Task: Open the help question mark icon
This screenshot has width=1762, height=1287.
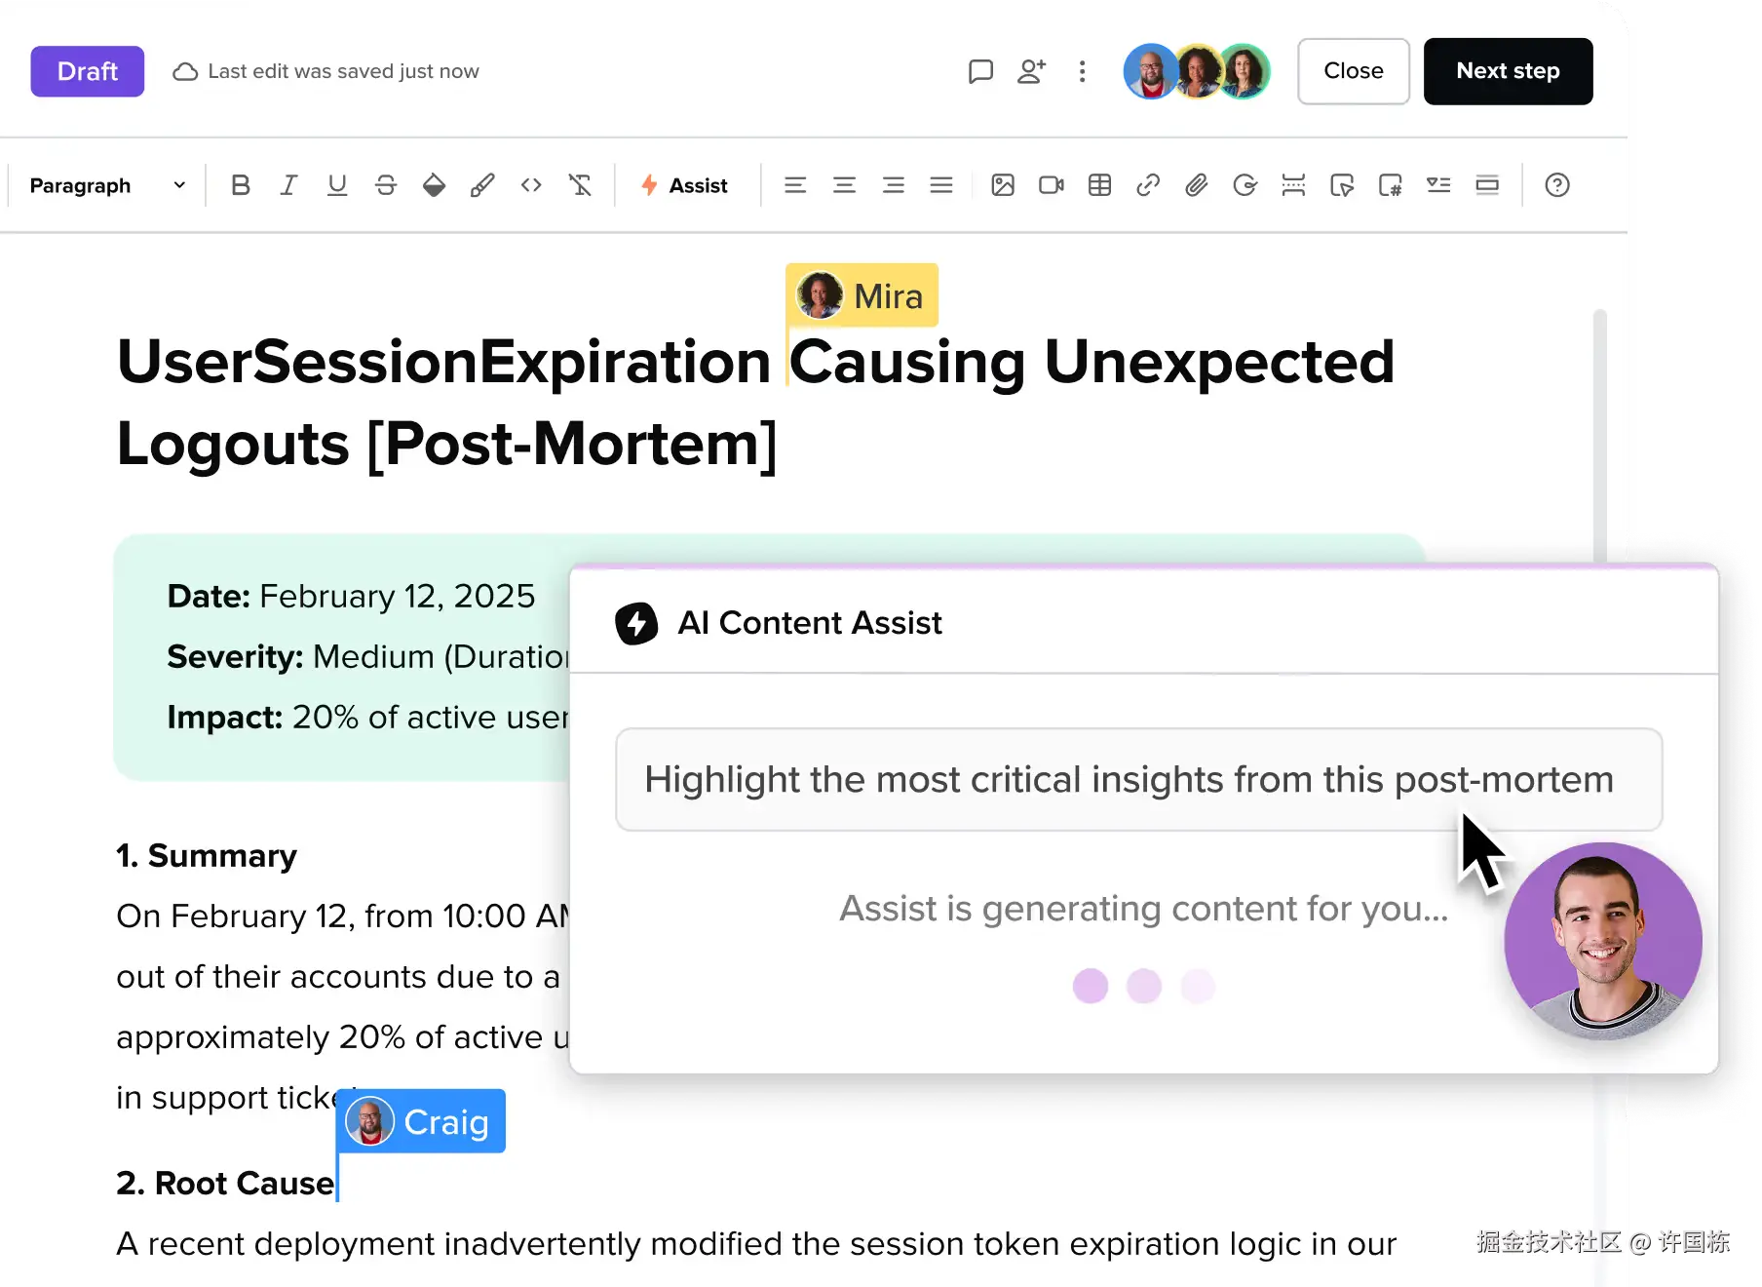Action: pyautogui.click(x=1557, y=185)
